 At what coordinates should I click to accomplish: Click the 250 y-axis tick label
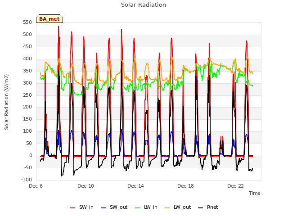point(27,95)
